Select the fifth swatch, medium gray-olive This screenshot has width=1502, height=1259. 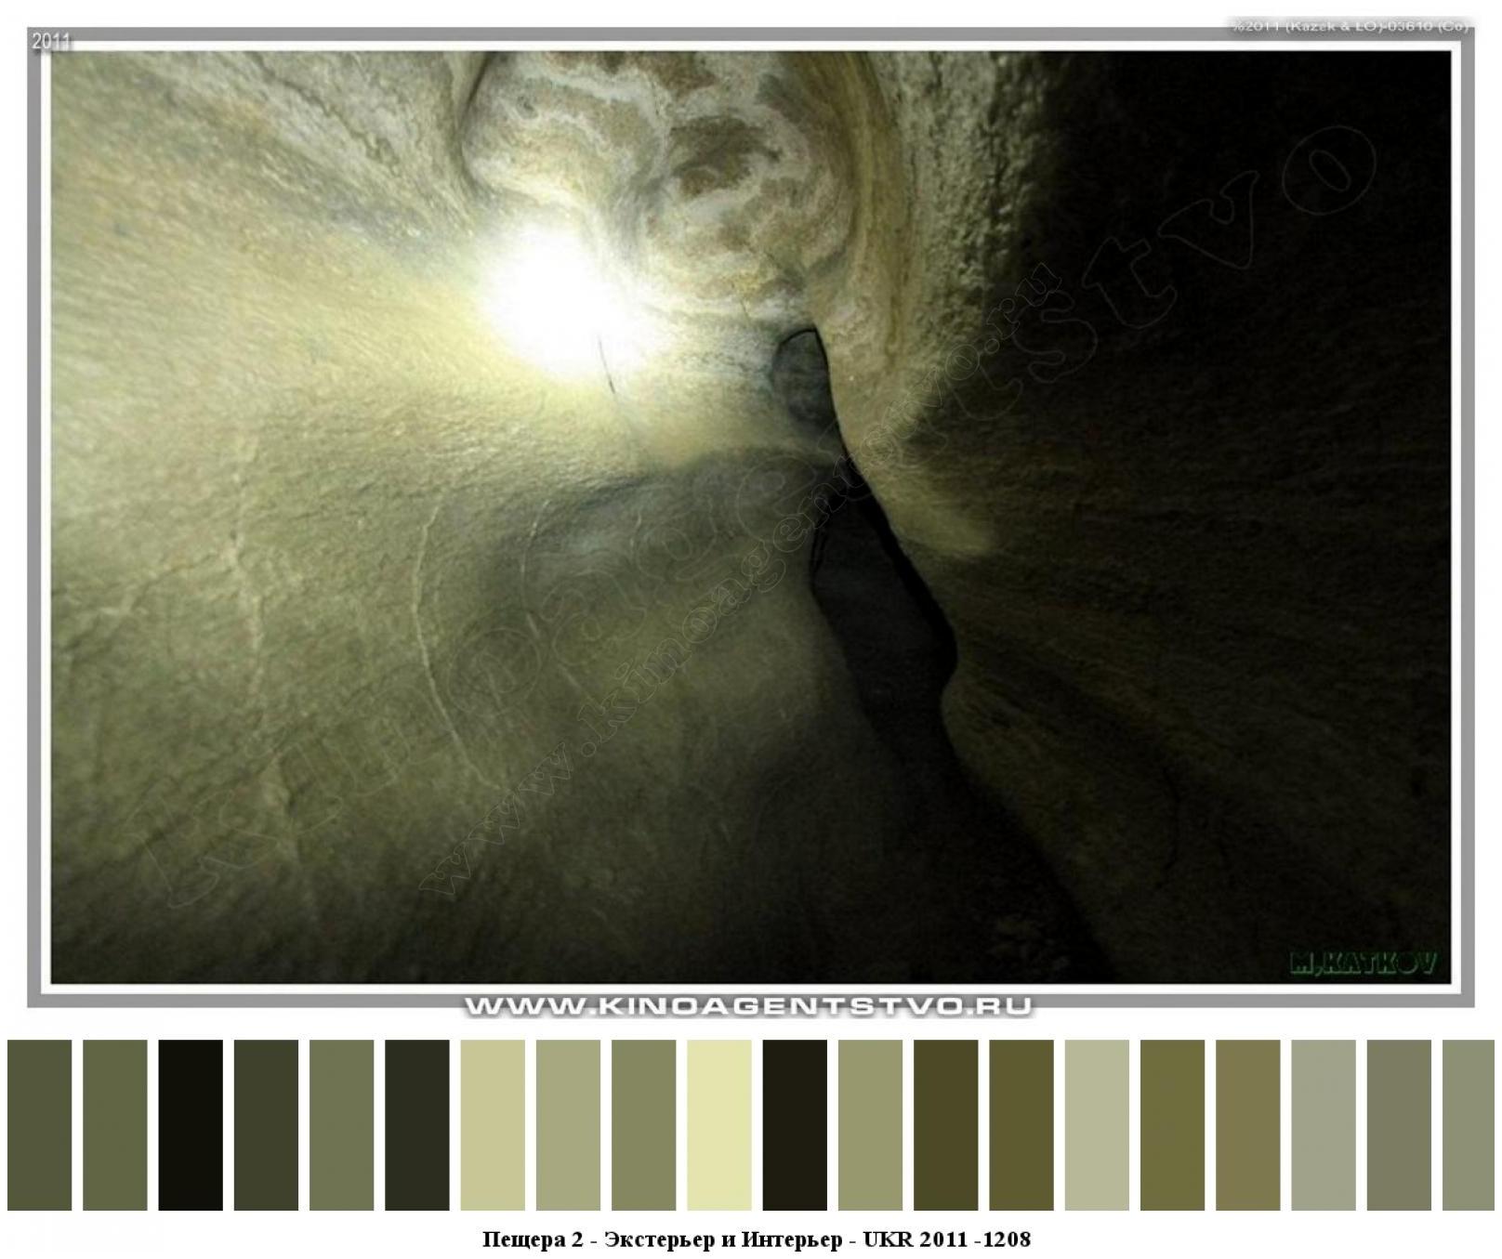coord(342,1124)
